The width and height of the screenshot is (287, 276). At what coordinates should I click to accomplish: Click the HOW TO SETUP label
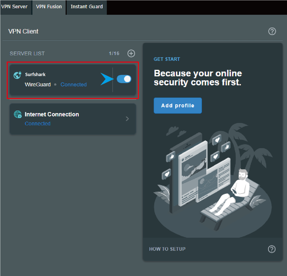(x=167, y=249)
